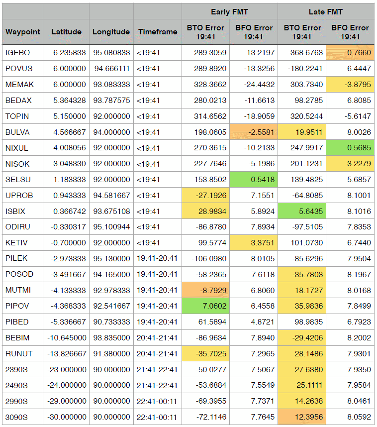Select the PILEK waypoint cell
The height and width of the screenshot is (427, 377).
coord(22,258)
